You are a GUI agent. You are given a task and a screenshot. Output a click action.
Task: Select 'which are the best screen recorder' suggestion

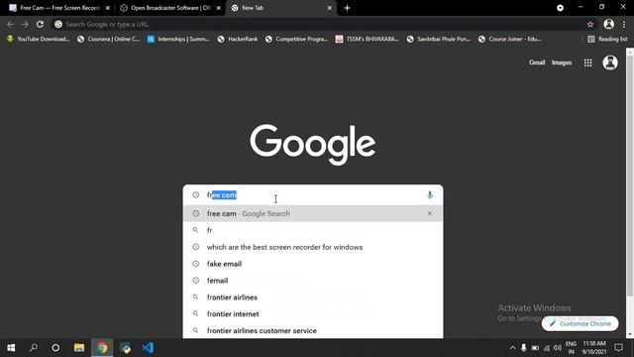[313, 247]
